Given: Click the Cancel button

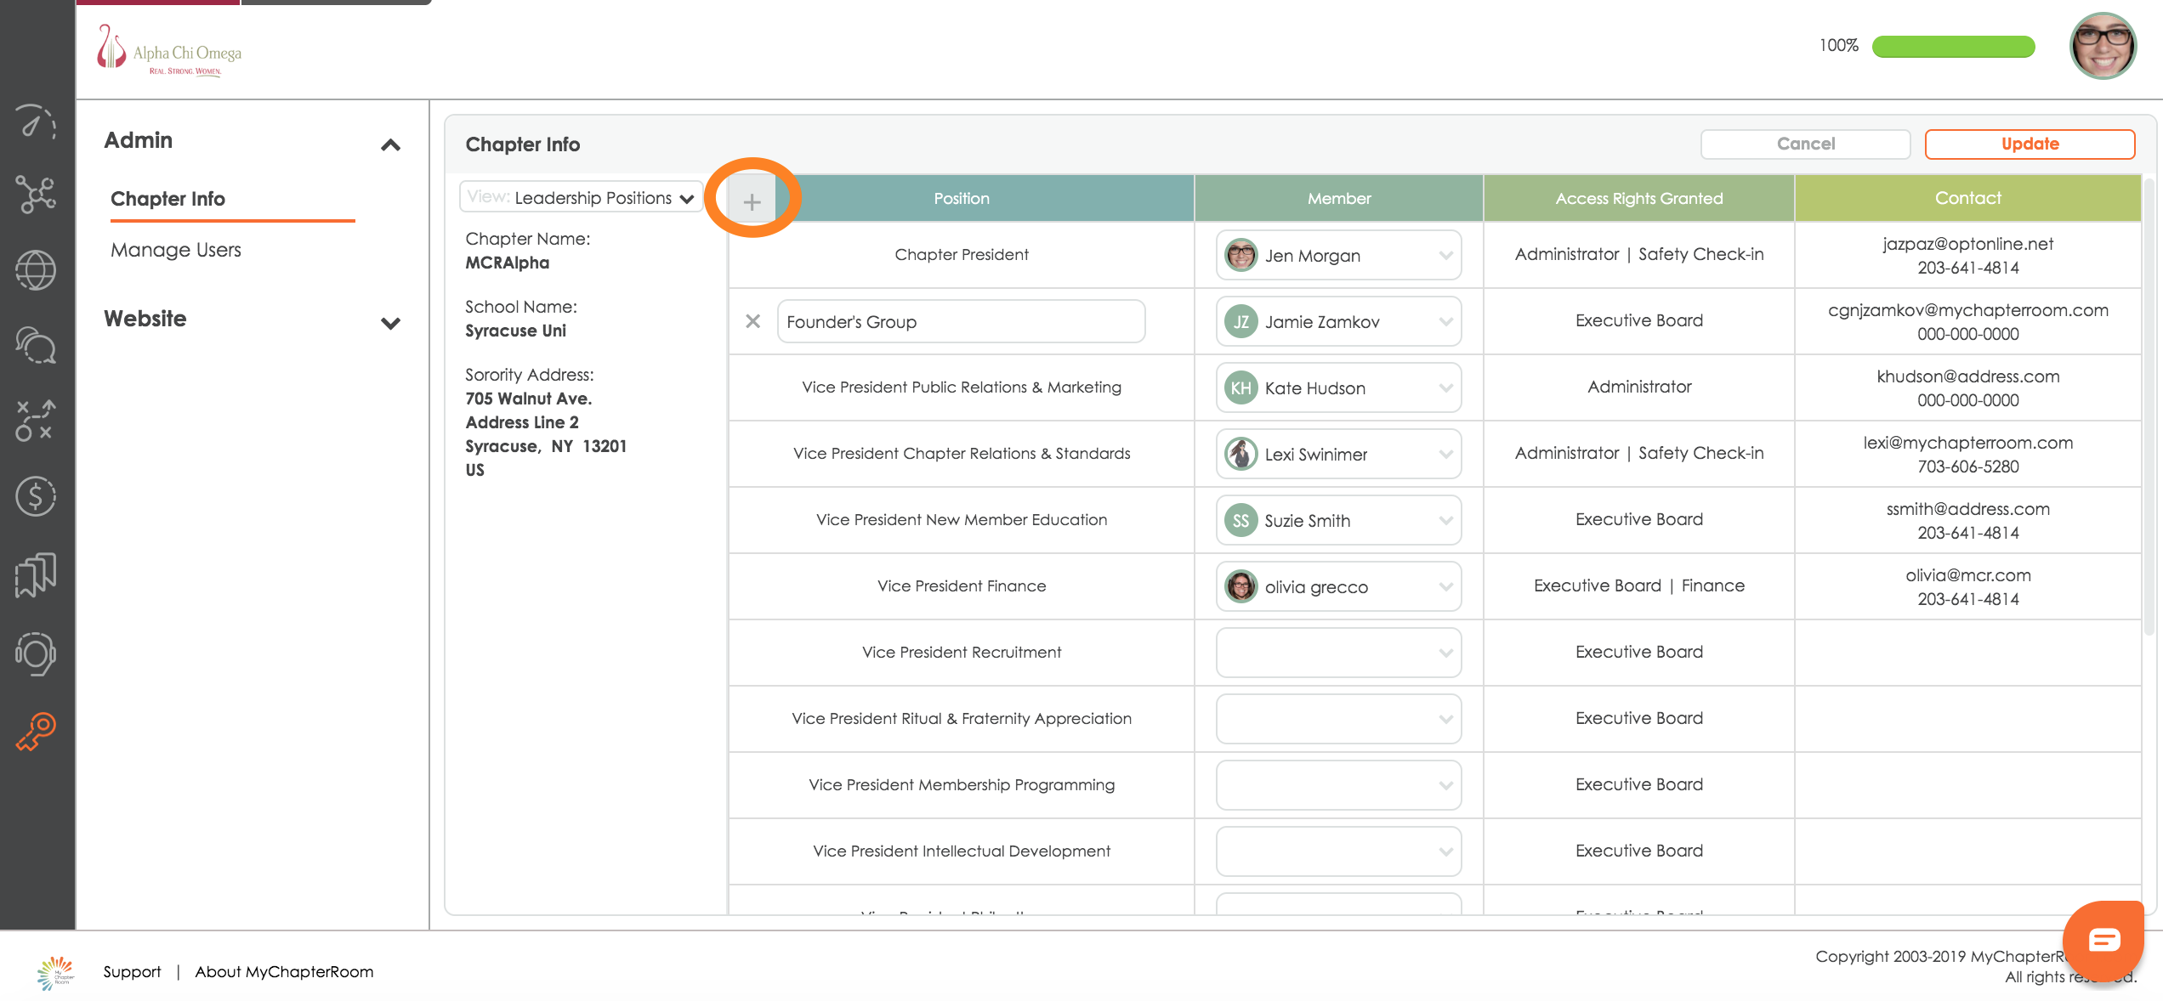Looking at the screenshot, I should coord(1805,144).
